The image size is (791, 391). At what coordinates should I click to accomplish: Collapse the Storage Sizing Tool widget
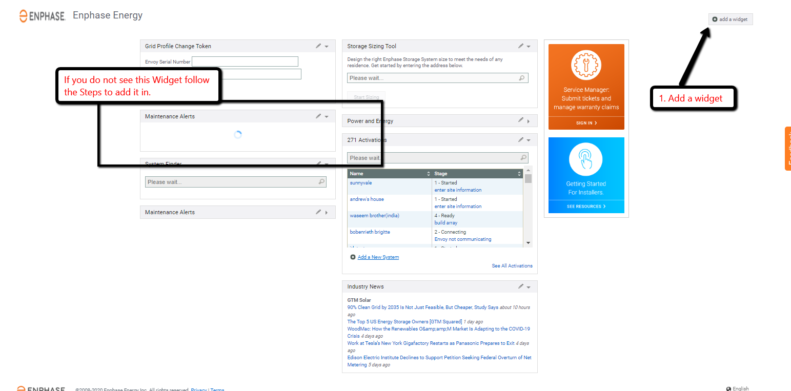pyautogui.click(x=529, y=47)
